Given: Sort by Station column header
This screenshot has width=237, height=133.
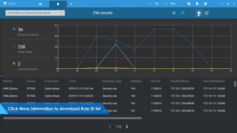Looking at the screenshot, I should (x=7, y=81).
